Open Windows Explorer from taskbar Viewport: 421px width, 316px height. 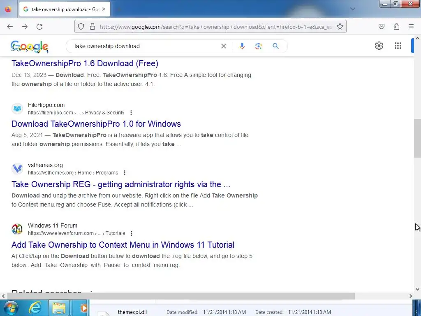click(x=59, y=308)
